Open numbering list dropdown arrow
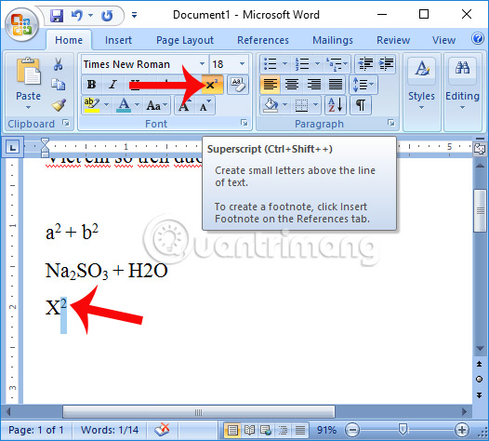Image resolution: width=489 pixels, height=441 pixels. (317, 64)
